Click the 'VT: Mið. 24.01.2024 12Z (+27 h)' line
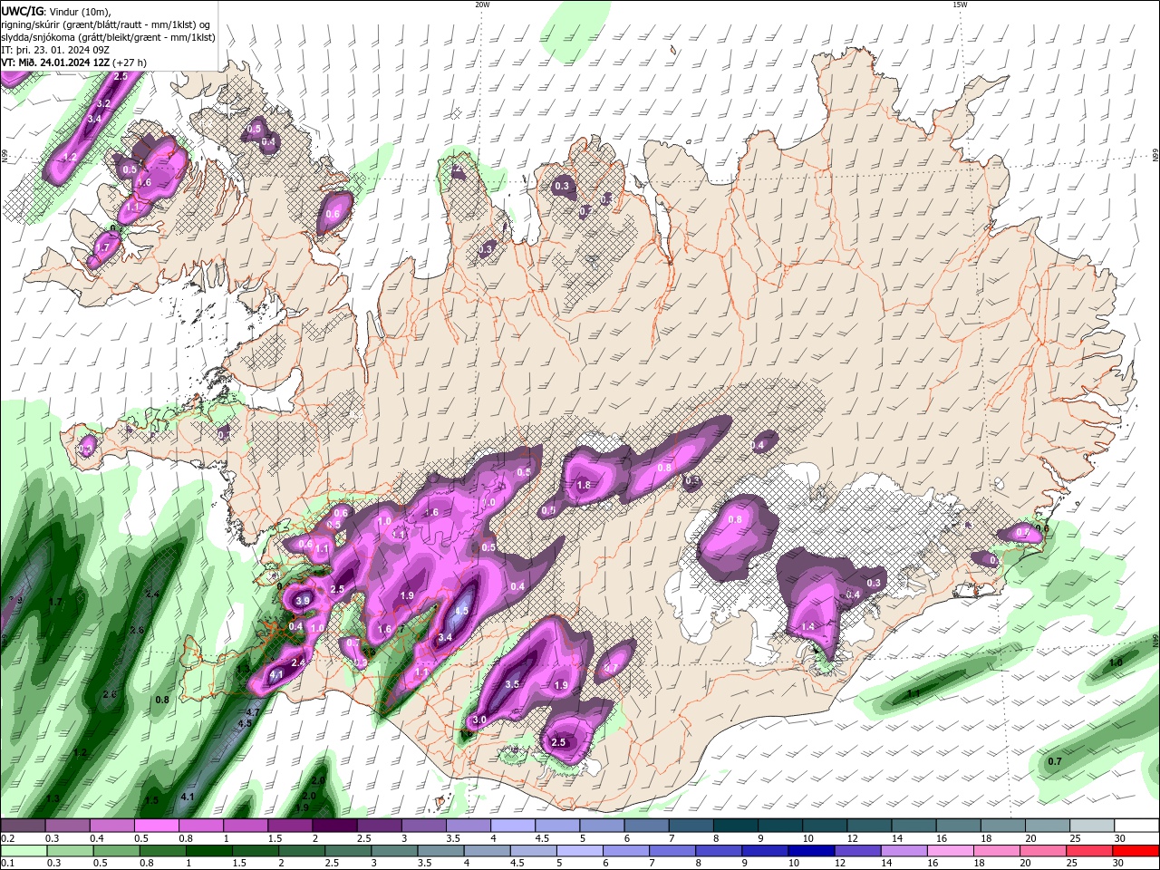Image resolution: width=1160 pixels, height=870 pixels. pos(74,63)
